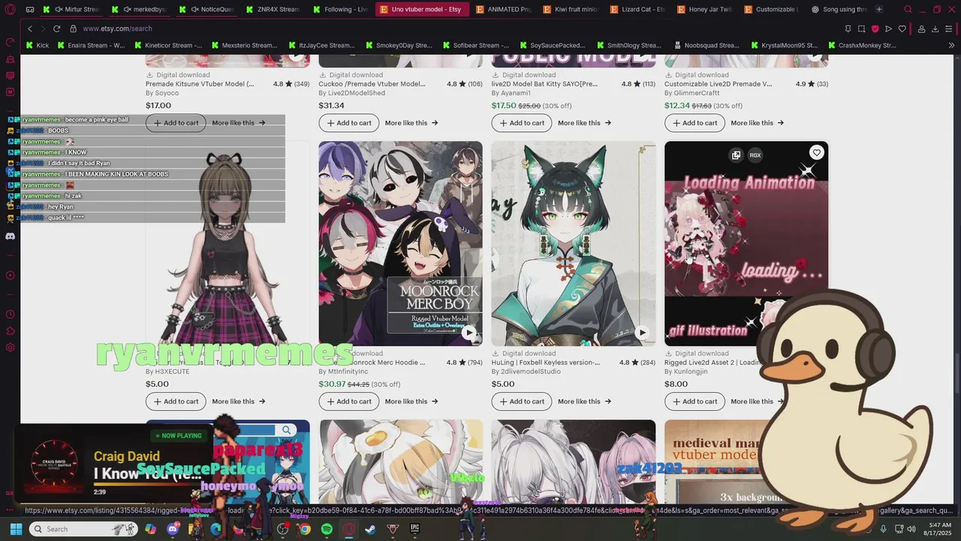Open the browser downloads icon in toolbar
961x541 pixels.
[x=935, y=29]
